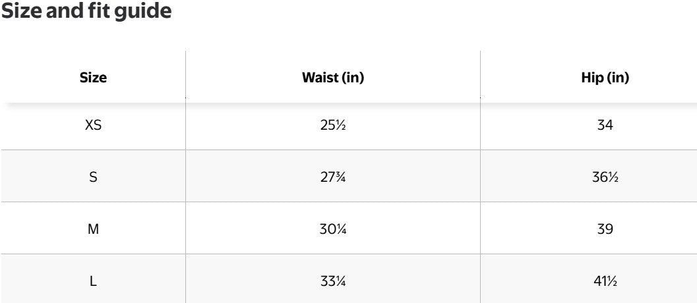The height and width of the screenshot is (303, 697).
Task: Click the S size cell
Action: 93,177
